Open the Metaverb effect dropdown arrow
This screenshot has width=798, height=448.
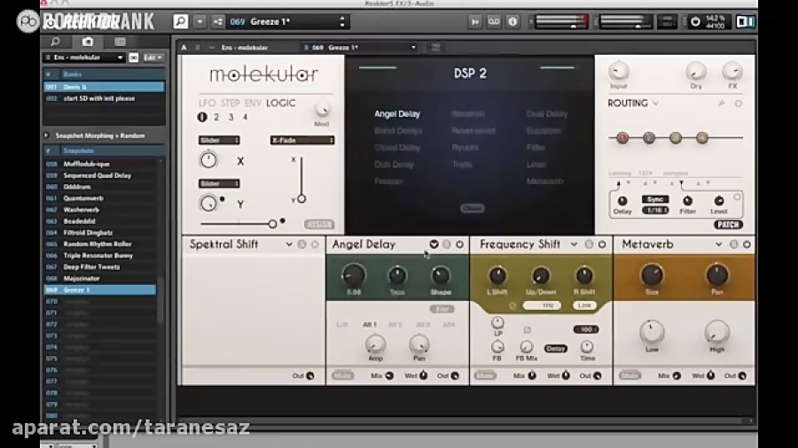(718, 245)
